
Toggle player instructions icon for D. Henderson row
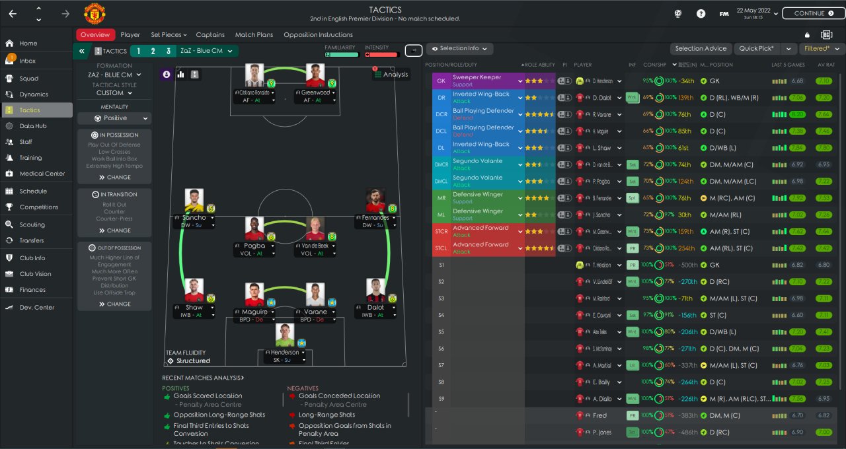pos(564,81)
